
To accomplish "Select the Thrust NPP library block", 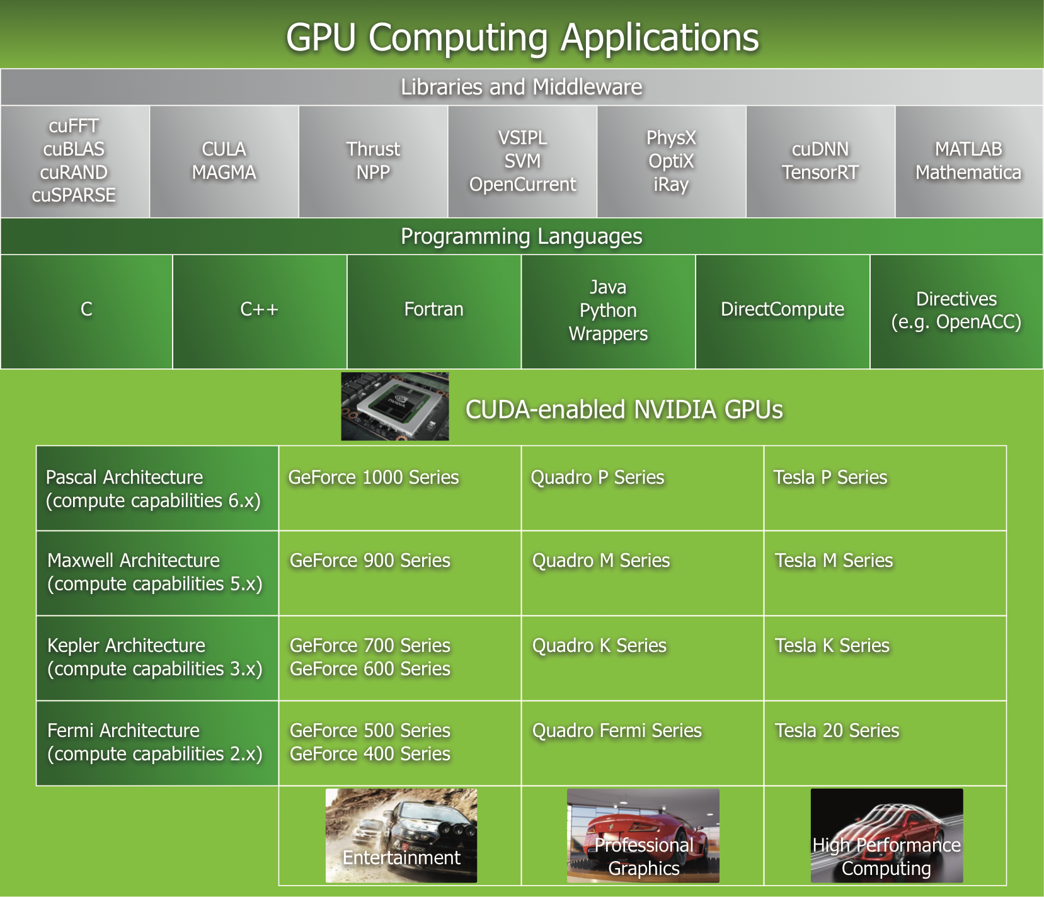I will (x=373, y=161).
